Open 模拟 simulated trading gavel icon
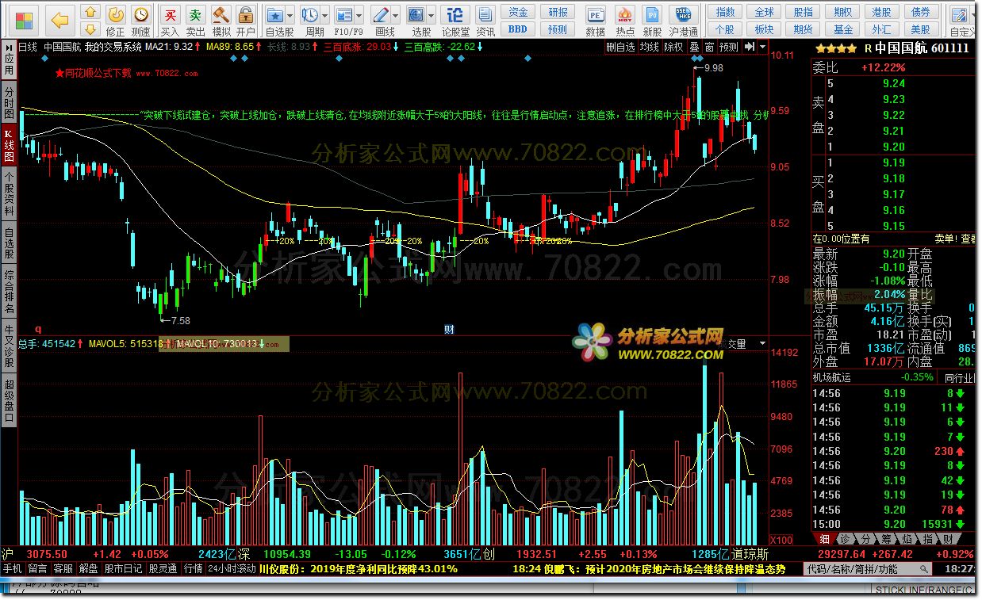 221,21
